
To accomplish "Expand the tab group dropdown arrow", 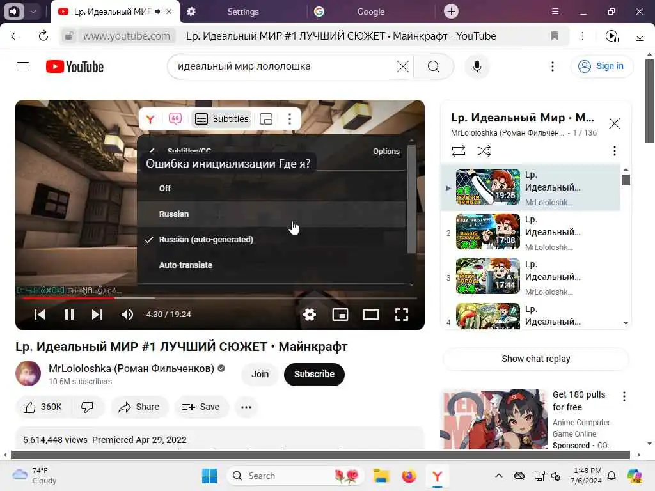I will [33, 12].
